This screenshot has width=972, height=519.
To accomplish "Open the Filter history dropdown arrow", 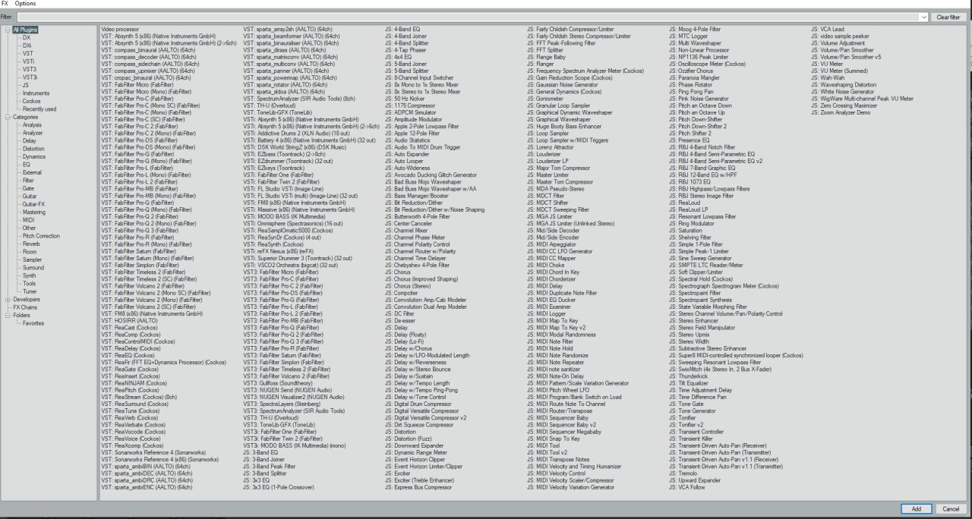I will point(924,17).
